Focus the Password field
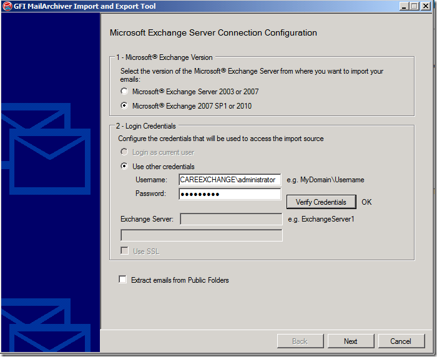 coord(230,194)
